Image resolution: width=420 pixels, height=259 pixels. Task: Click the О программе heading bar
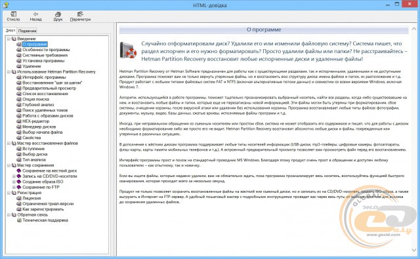(x=264, y=30)
